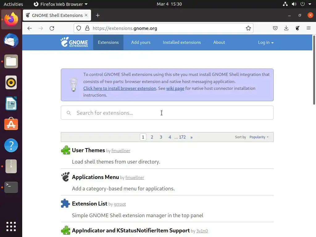Click the network status icon
This screenshot has height=237, width=316.
coord(285,4)
